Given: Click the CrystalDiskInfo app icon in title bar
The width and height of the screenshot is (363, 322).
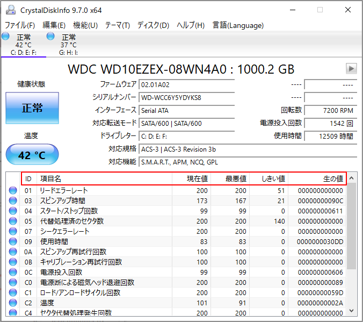Looking at the screenshot, I should tap(11, 10).
